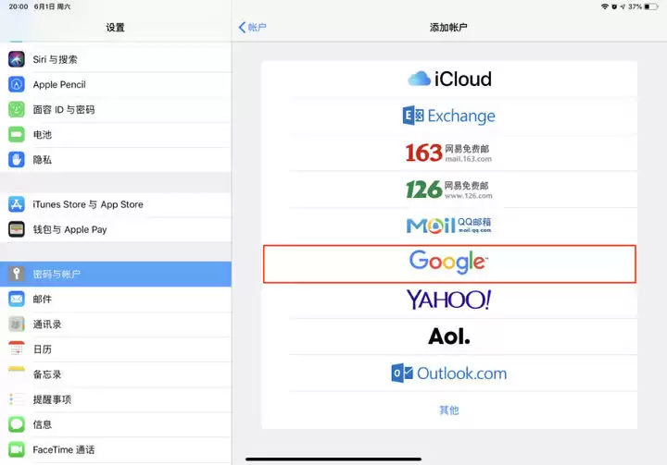Tap the 邮件 envelope icon
The height and width of the screenshot is (465, 667).
(16, 299)
